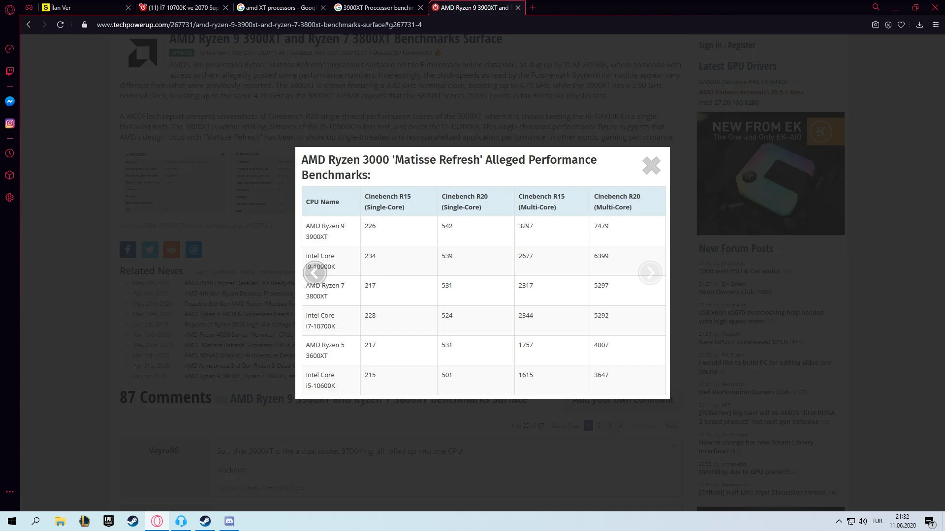Go to previous image in lightbox

tap(315, 273)
